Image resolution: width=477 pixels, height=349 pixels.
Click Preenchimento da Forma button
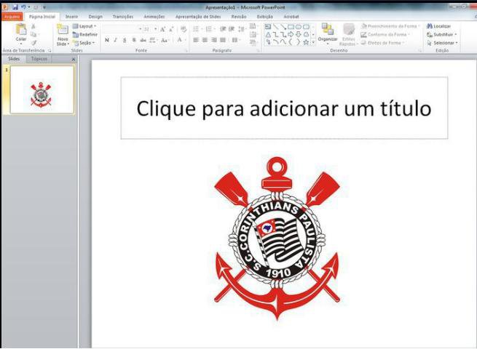coord(390,26)
